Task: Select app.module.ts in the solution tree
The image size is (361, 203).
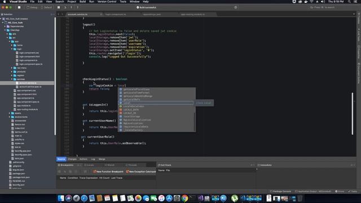Action: tap(24, 105)
